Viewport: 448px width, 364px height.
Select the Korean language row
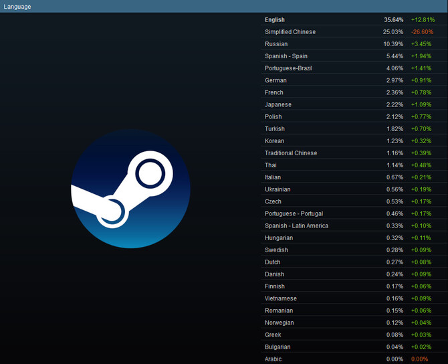[354, 141]
